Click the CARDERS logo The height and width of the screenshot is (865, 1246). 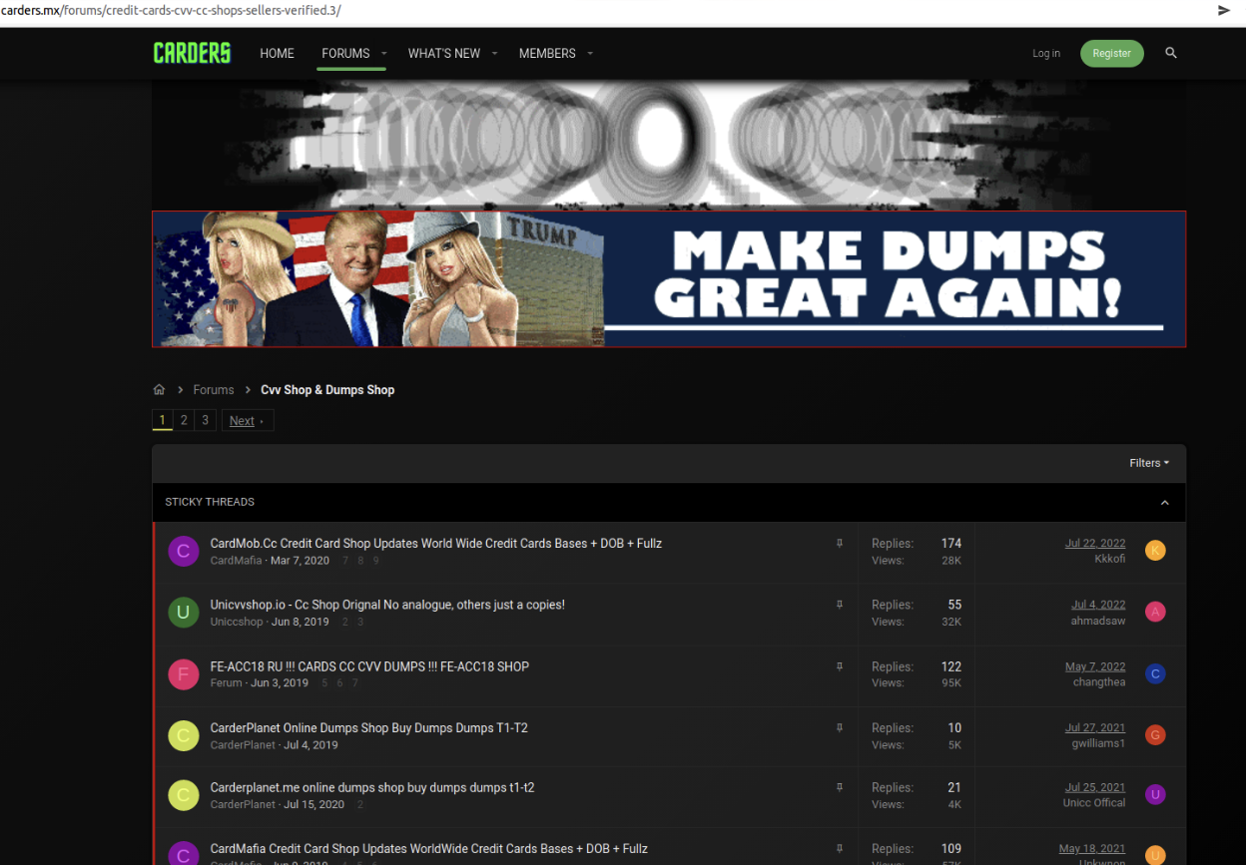[x=192, y=53]
